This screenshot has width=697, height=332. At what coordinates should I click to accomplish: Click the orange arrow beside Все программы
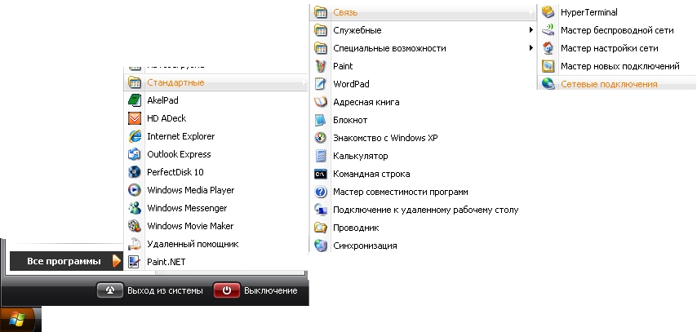coord(117,261)
